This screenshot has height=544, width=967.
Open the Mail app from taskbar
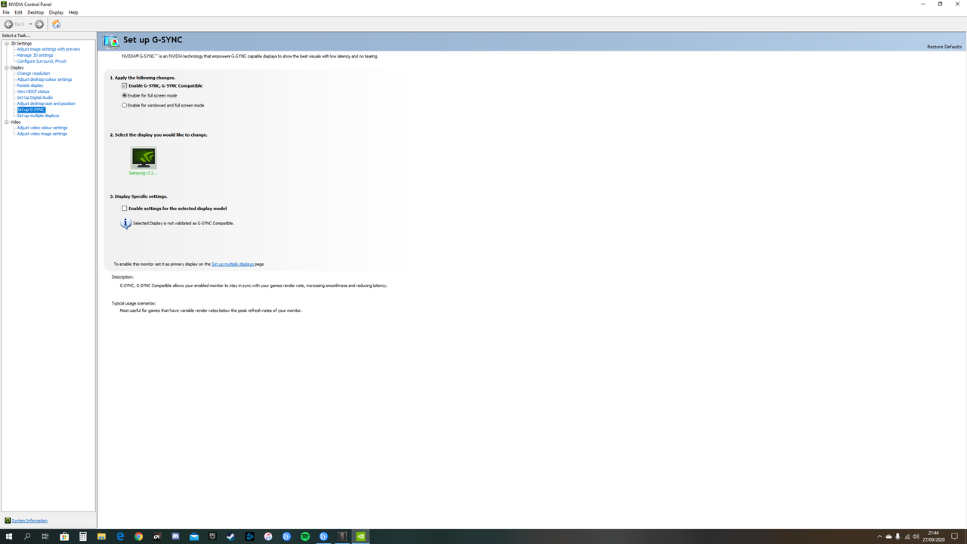[x=194, y=536]
